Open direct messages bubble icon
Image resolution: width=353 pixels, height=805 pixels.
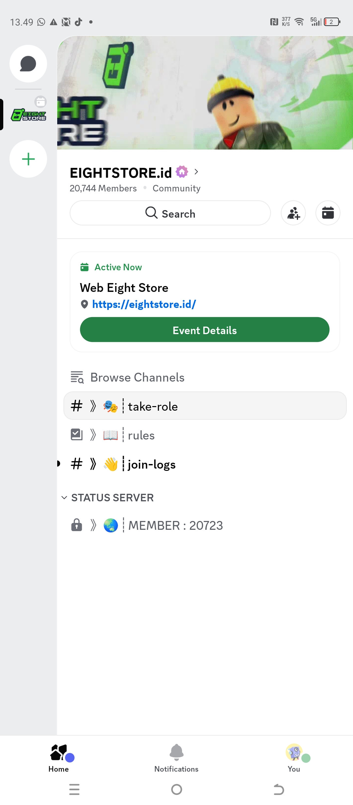(28, 63)
